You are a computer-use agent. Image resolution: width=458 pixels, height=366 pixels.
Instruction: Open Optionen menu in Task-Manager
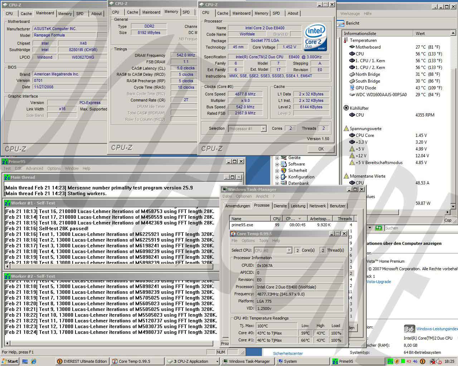244,196
